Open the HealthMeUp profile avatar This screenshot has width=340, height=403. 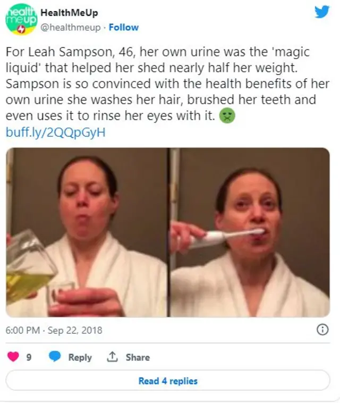pos(22,19)
